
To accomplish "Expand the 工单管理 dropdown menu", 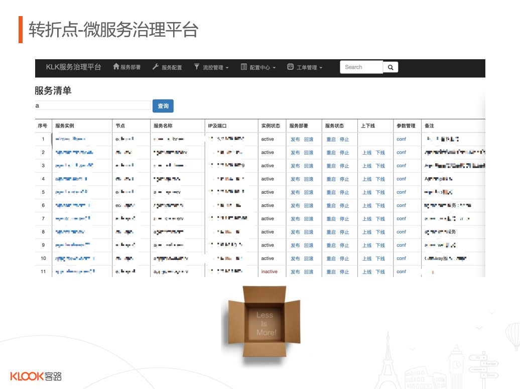I will (x=305, y=67).
